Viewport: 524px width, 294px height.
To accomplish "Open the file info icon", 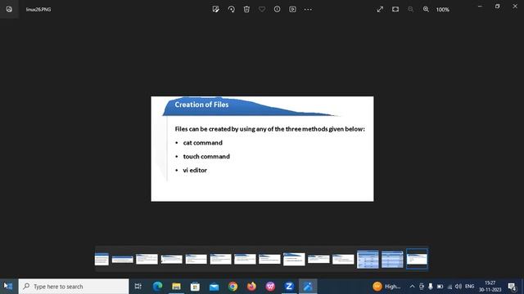I will point(277,9).
